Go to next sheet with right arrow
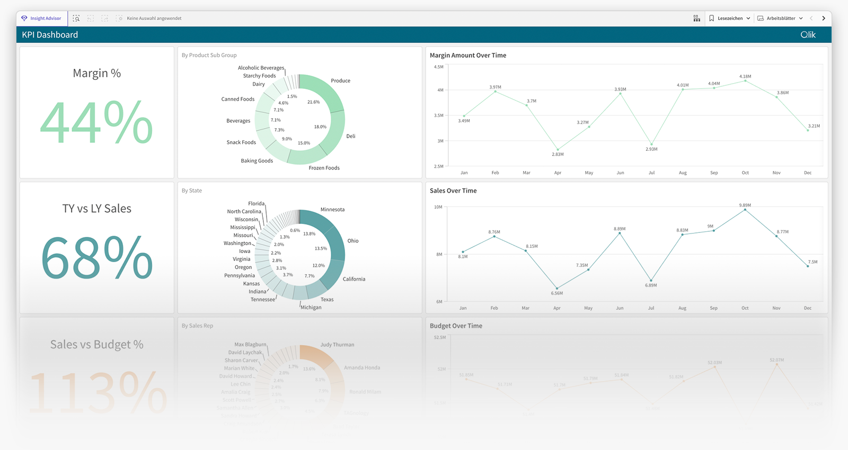The height and width of the screenshot is (450, 848). tap(824, 19)
